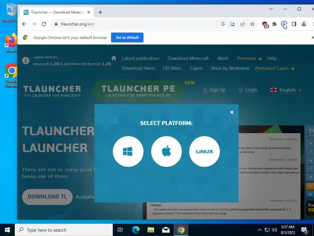Click the latest version info icon
The image size is (314, 236).
[x=26, y=61]
